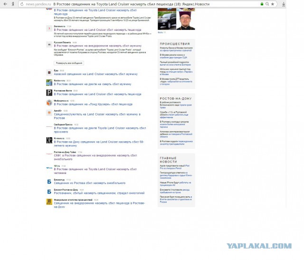
Task: Open the Yandex home "Я" button
Action: pos(13,4)
